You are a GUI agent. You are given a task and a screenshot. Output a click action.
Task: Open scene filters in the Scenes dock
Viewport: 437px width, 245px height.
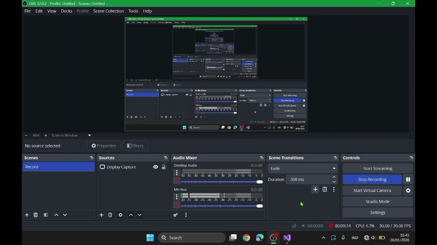pos(46,215)
